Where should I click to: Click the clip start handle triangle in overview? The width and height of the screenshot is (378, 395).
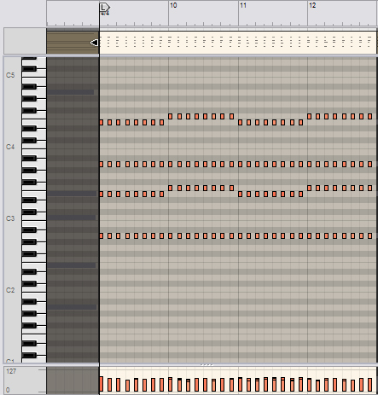tap(94, 43)
